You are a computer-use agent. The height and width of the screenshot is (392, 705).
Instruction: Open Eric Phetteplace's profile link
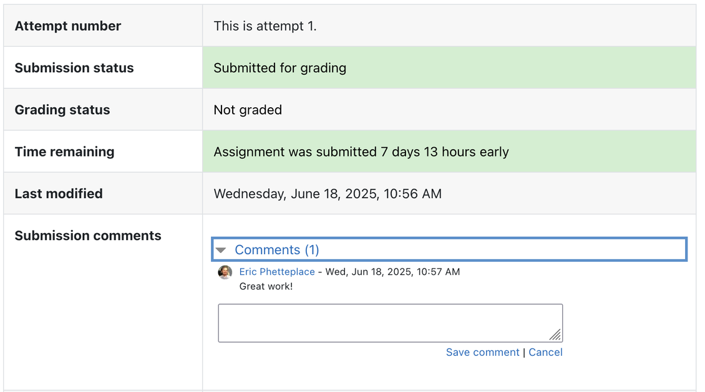pos(276,272)
